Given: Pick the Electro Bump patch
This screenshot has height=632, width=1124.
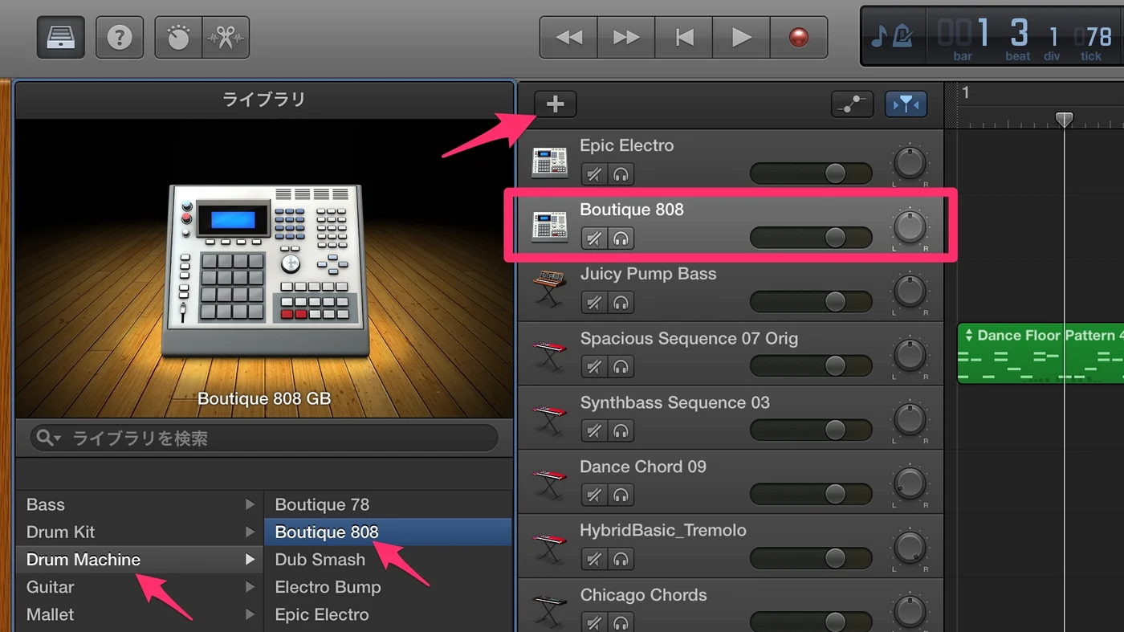Looking at the screenshot, I should (389, 587).
